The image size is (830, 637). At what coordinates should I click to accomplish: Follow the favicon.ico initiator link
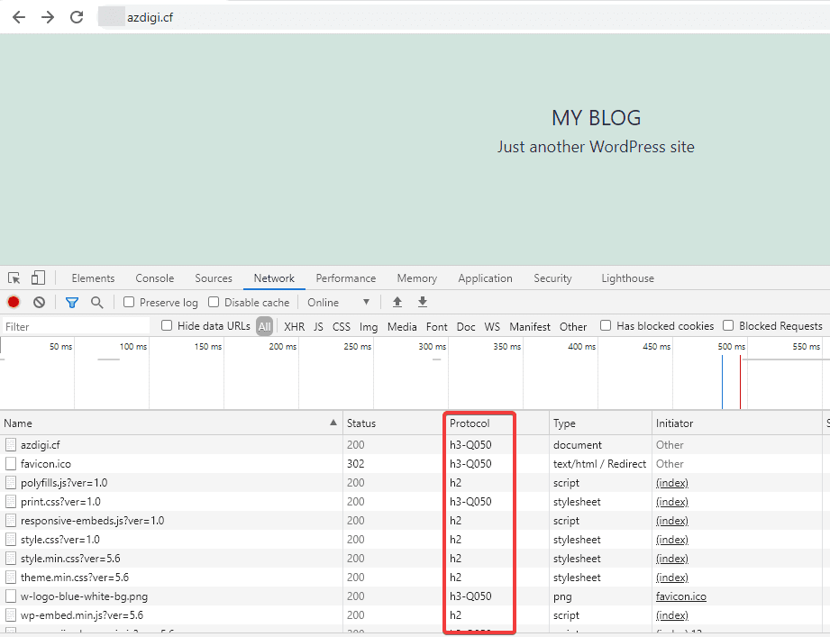[x=680, y=596]
